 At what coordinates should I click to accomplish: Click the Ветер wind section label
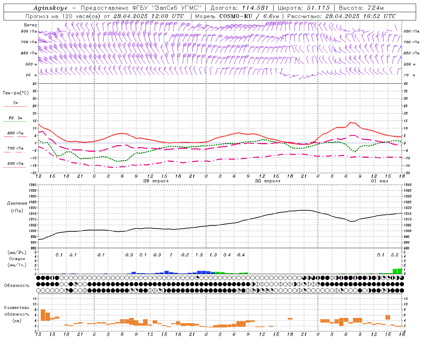pyautogui.click(x=31, y=25)
